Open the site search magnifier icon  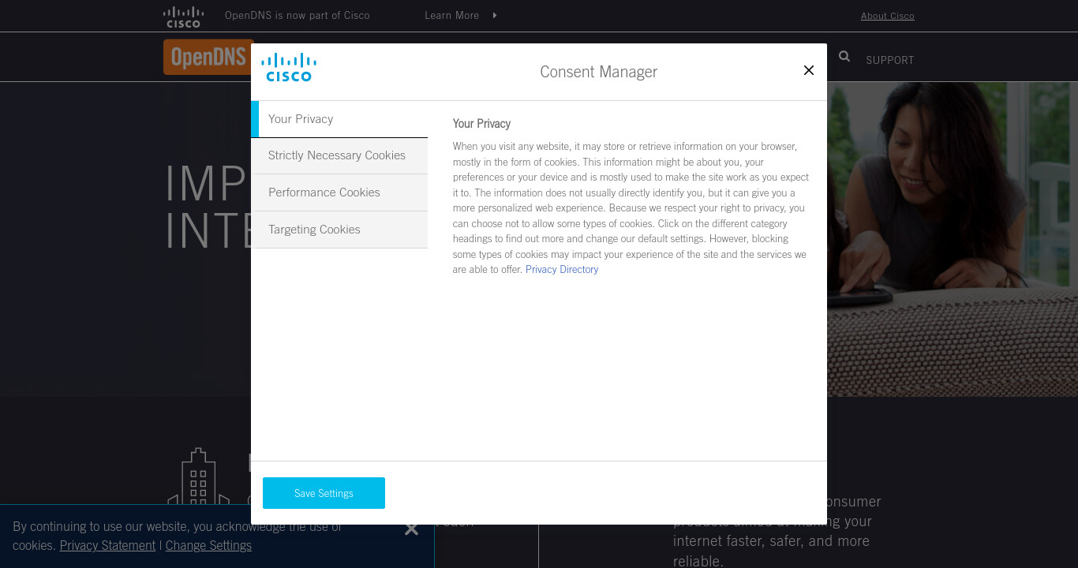point(844,56)
